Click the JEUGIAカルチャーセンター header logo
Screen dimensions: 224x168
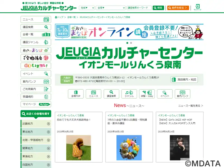(x=49, y=8)
